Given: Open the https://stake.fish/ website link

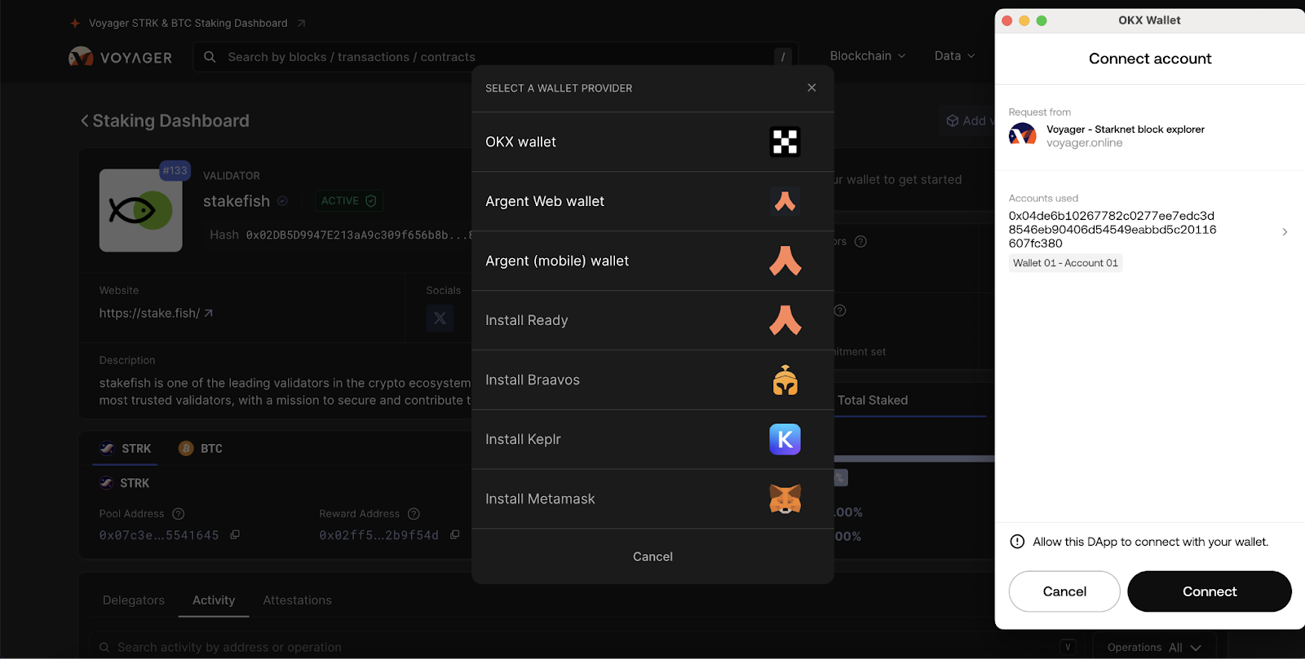Looking at the screenshot, I should [156, 314].
